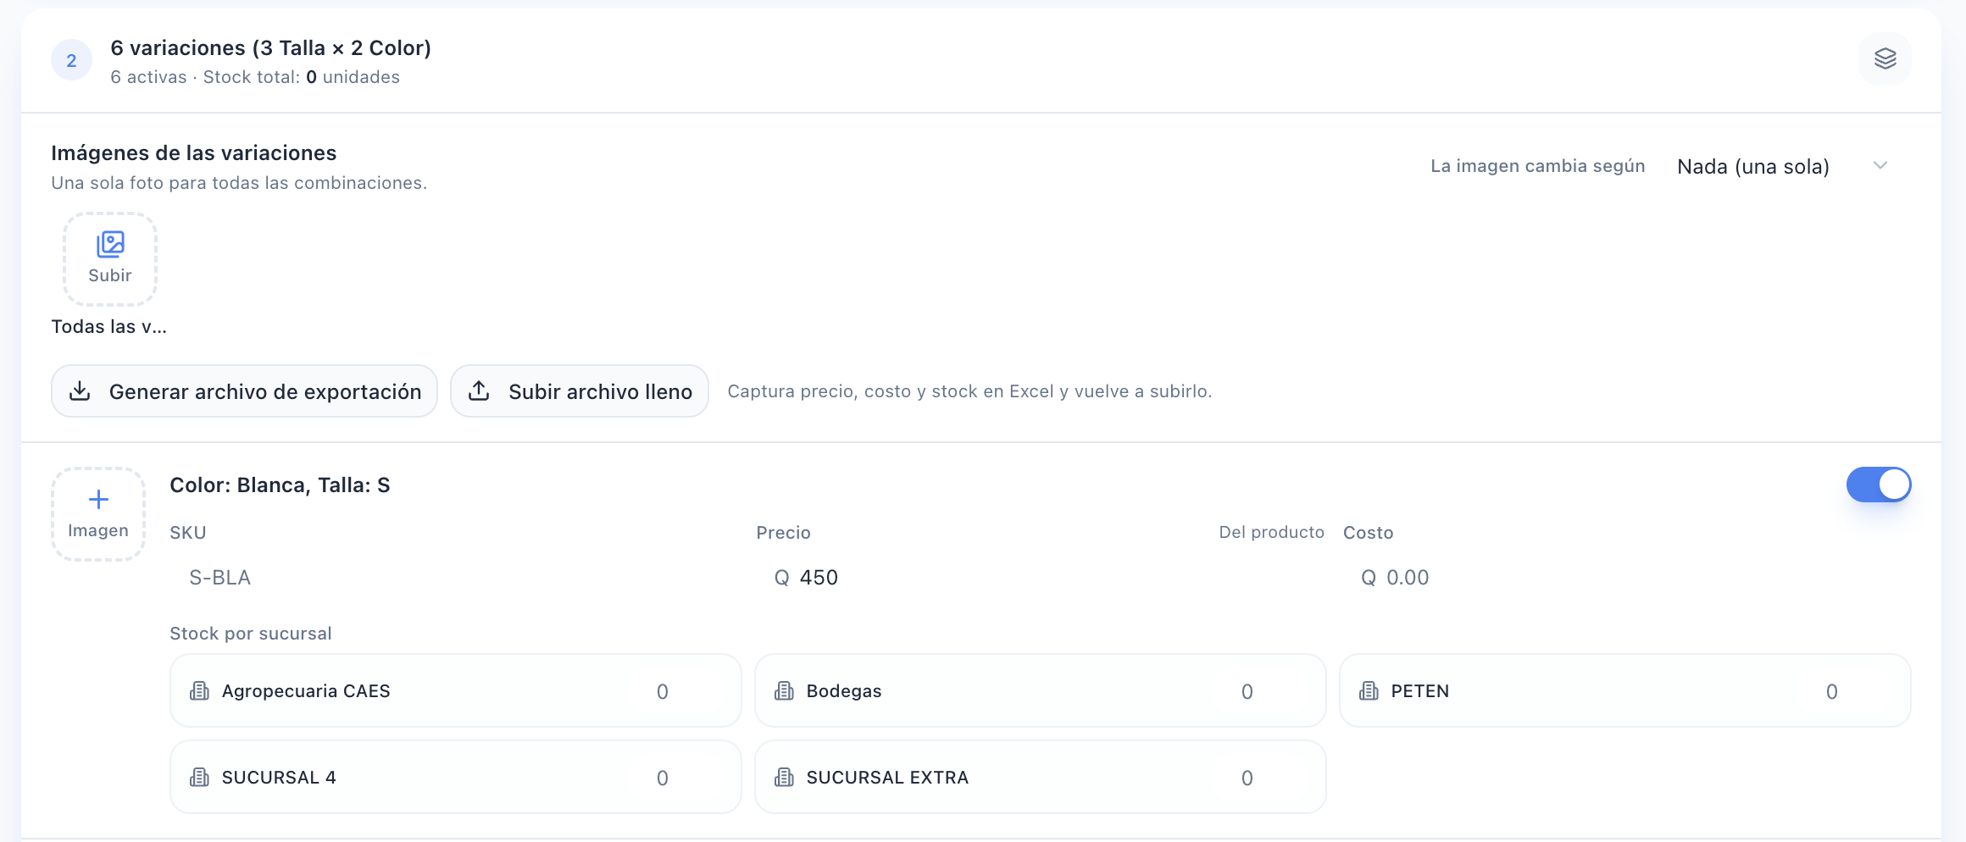Click the layers stack icon top right
This screenshot has width=1966, height=842.
pyautogui.click(x=1885, y=58)
